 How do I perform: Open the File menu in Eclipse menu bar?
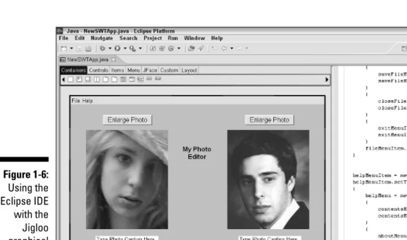[63, 38]
